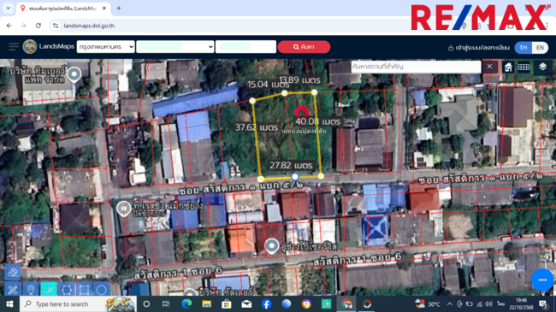Select the eraser clear-drawing tool
The width and height of the screenshot is (556, 312).
(x=13, y=273)
